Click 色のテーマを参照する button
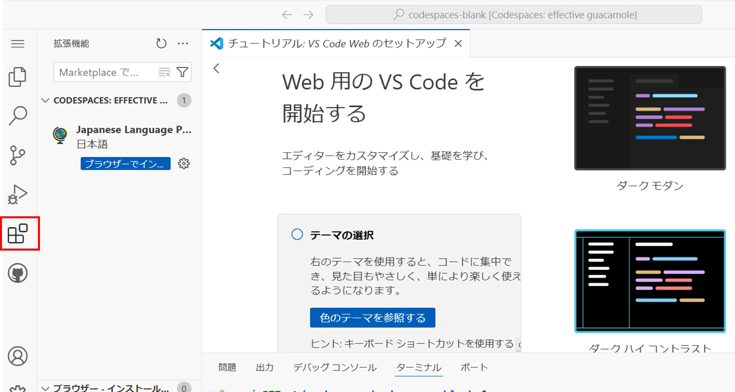 pyautogui.click(x=372, y=318)
